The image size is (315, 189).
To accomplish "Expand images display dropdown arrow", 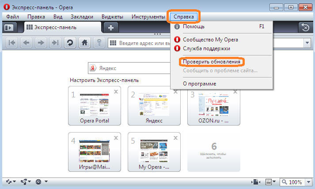I will (274, 182).
